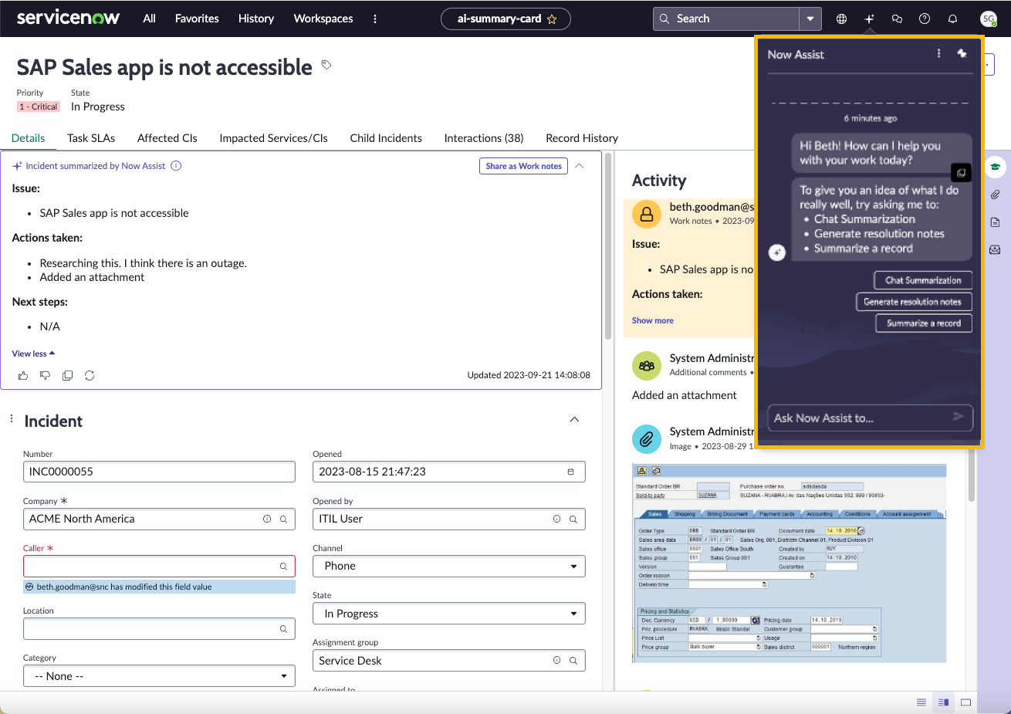Viewport: 1011px width, 714px height.
Task: Open the SAP screenshot attachment image
Action: coord(789,564)
